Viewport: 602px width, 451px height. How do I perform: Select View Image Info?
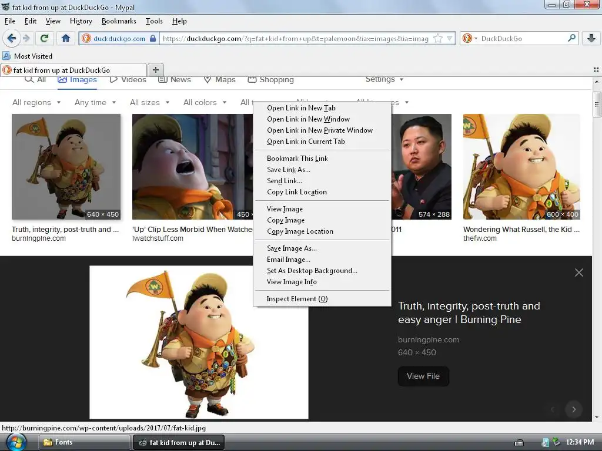322,281
